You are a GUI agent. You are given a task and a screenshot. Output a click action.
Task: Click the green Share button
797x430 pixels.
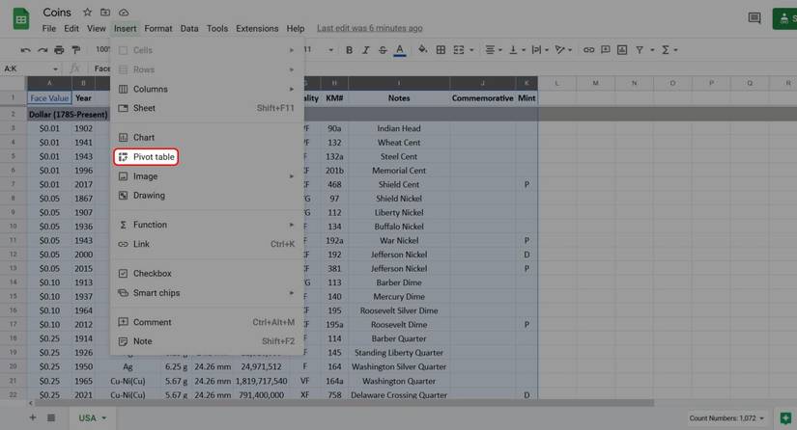click(784, 18)
